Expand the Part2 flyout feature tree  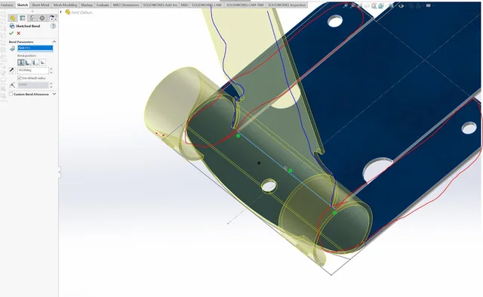[x=60, y=12]
